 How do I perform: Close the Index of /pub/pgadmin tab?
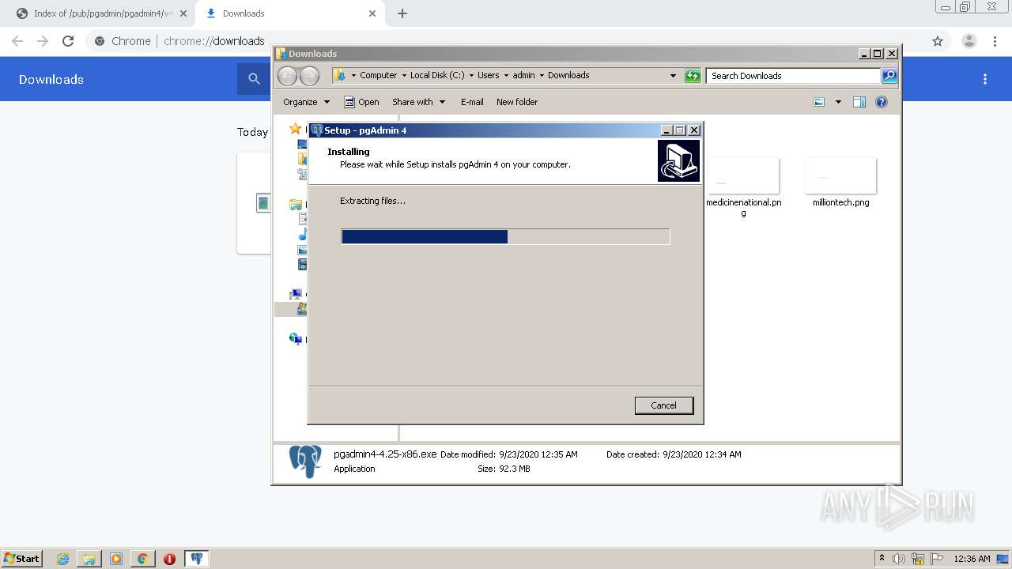(x=183, y=13)
